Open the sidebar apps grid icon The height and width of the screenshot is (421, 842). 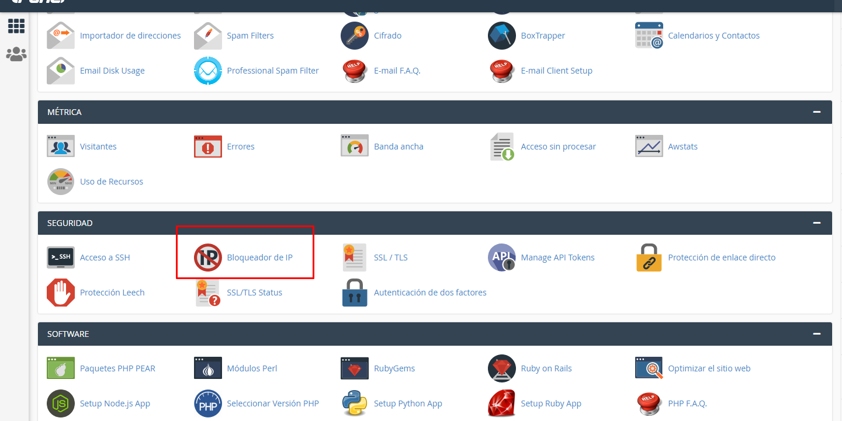(16, 26)
